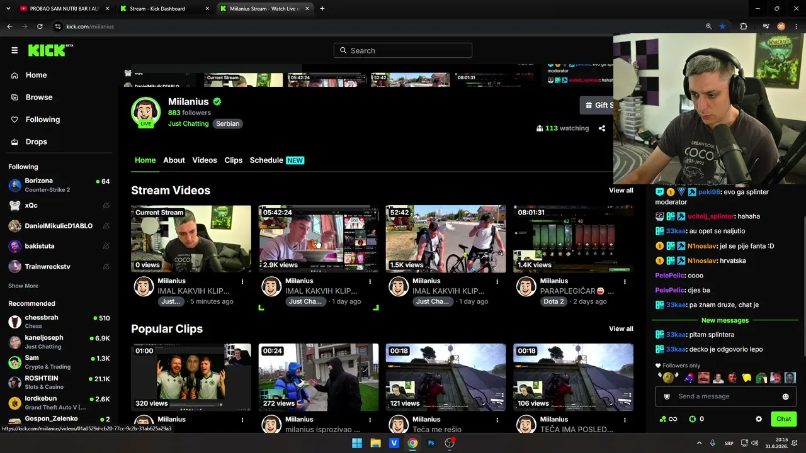The image size is (806, 453).
Task: Open options for Teča me rešio clip
Action: [497, 420]
